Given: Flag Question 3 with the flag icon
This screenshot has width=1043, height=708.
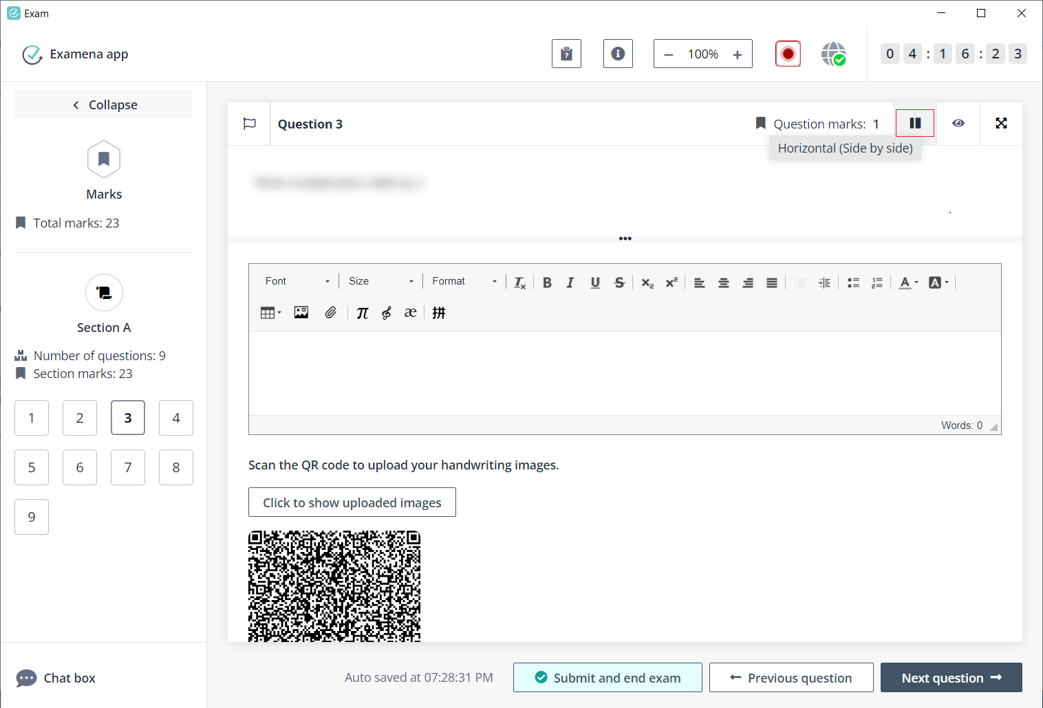Looking at the screenshot, I should click(249, 124).
